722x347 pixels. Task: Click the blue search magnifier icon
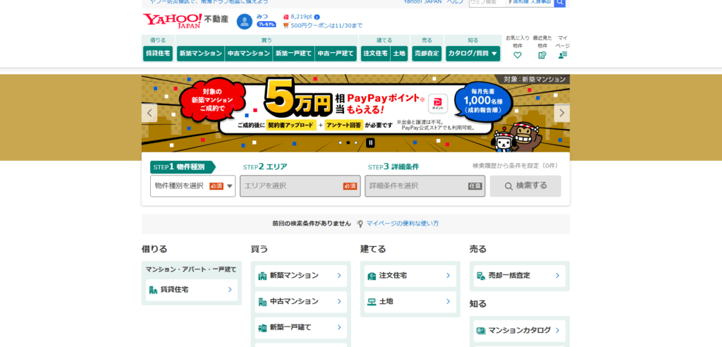click(x=560, y=3)
